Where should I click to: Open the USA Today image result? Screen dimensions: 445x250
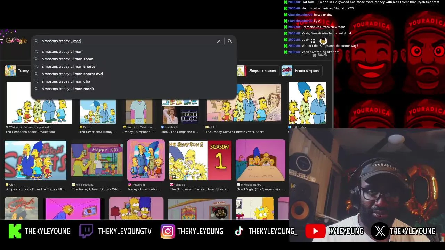307,103
